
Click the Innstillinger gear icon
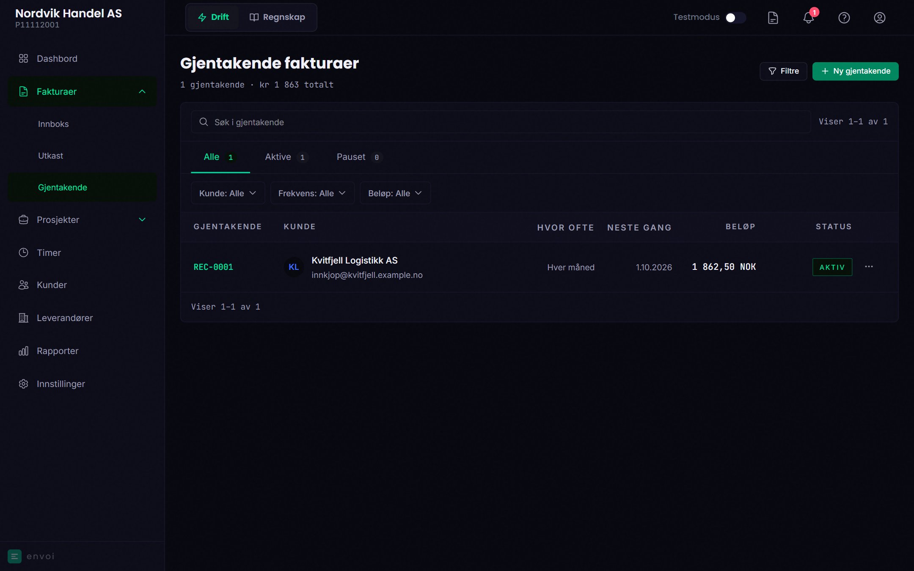tap(23, 384)
